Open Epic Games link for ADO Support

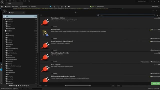coord(155,73)
